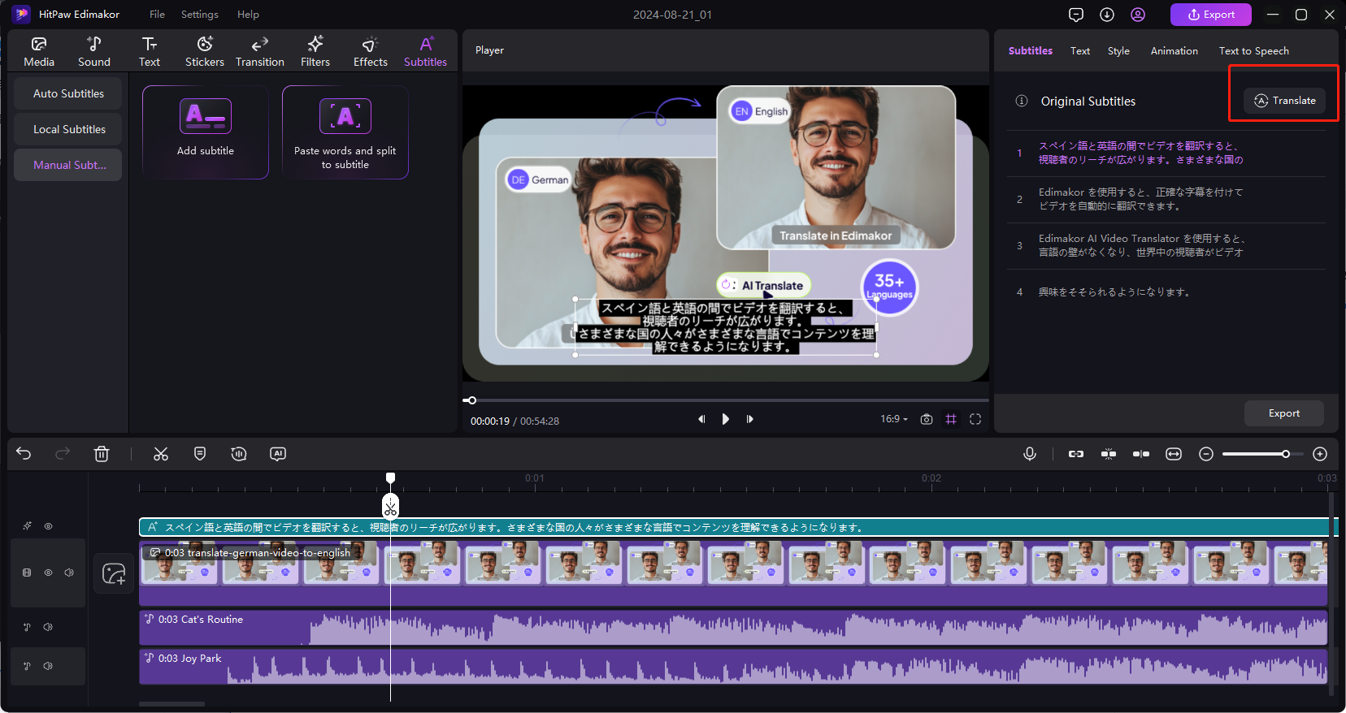
Task: Adjust the timeline zoom slider handle
Action: (1286, 454)
